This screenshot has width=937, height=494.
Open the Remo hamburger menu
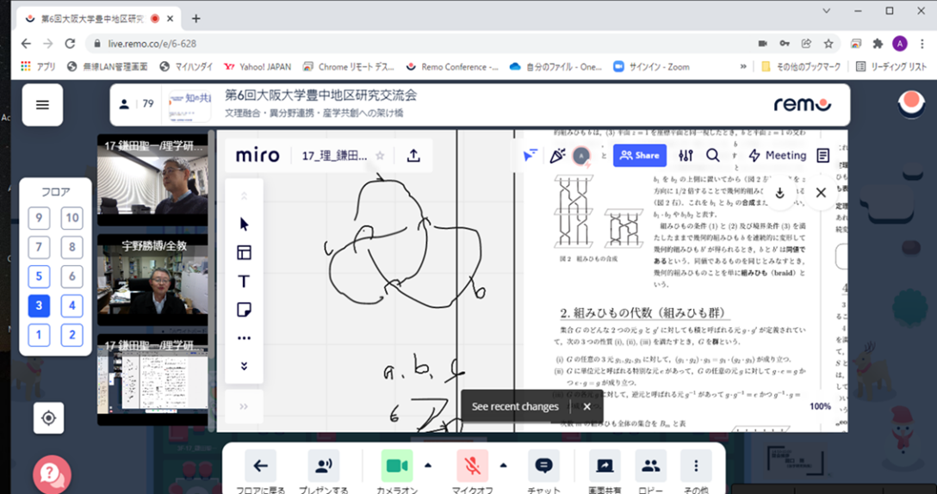coord(42,105)
